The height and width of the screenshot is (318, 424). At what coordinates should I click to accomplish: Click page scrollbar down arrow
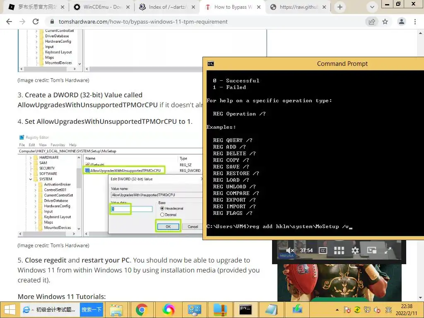coord(420,297)
